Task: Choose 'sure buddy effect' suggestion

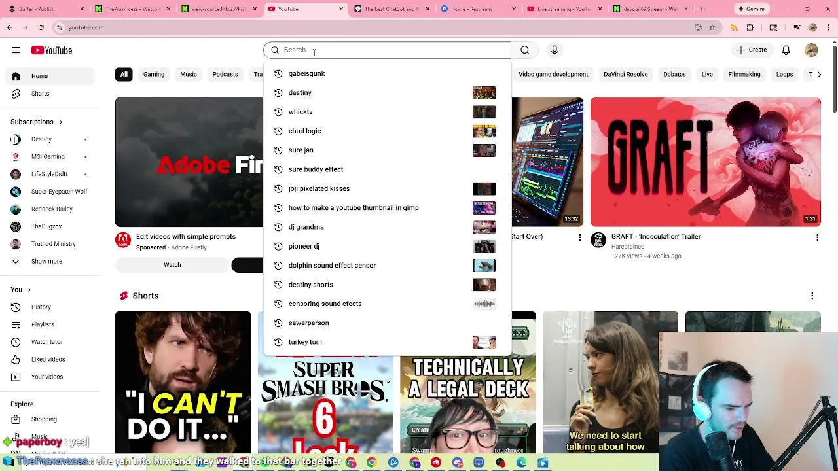Action: pyautogui.click(x=387, y=169)
